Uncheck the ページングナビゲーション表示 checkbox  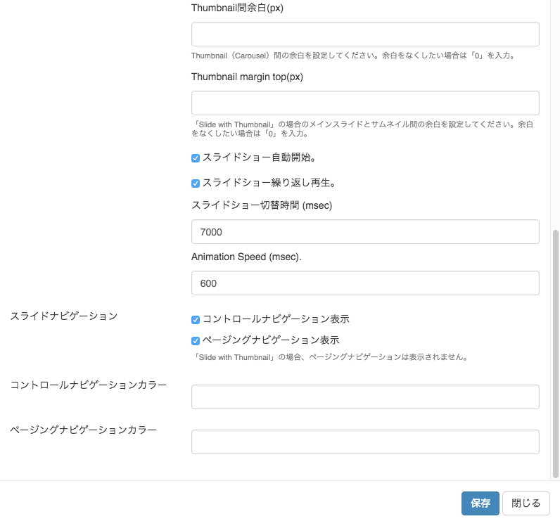(x=196, y=341)
